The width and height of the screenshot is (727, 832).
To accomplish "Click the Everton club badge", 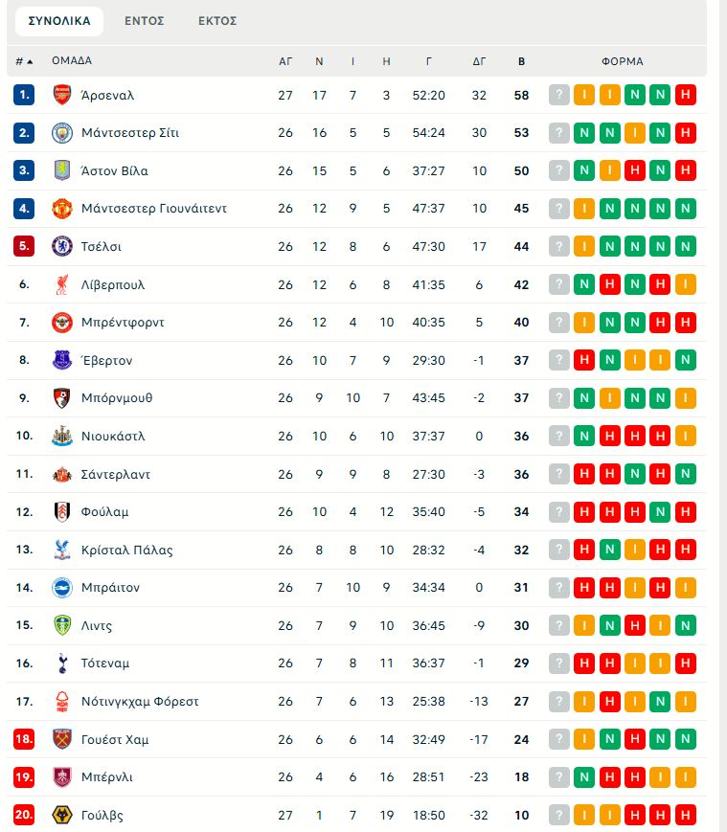I will (60, 360).
